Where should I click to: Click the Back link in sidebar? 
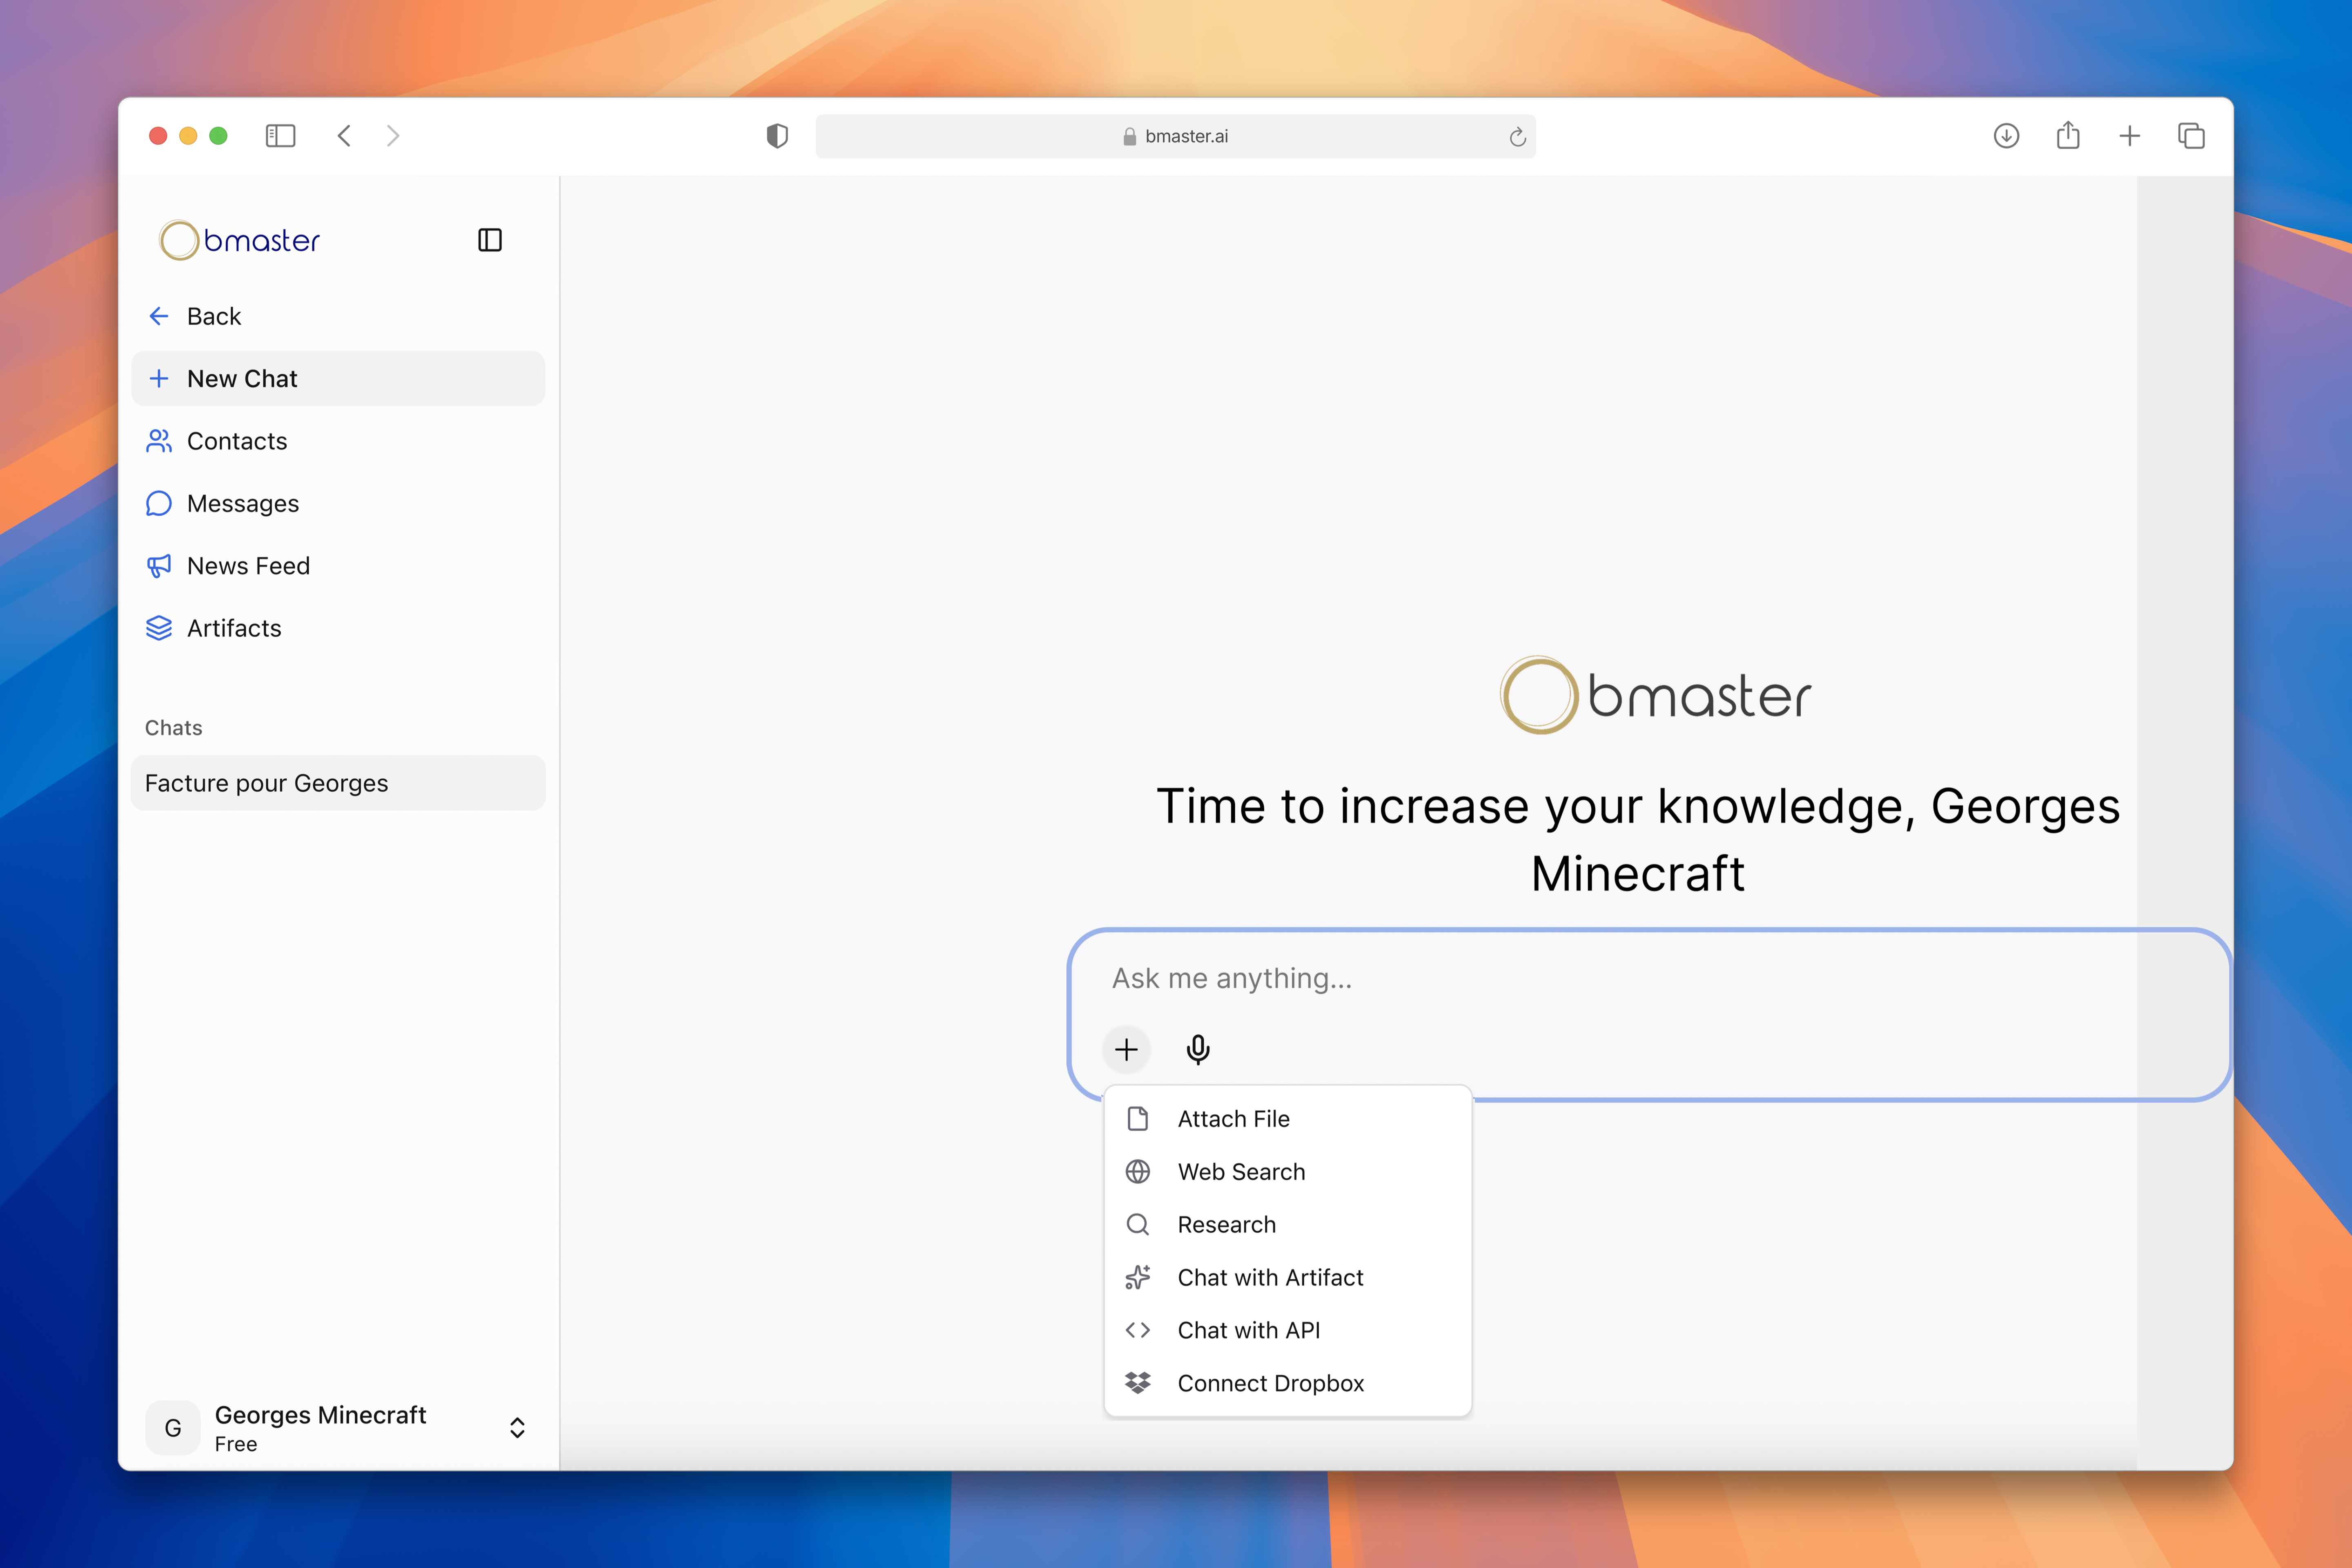213,316
